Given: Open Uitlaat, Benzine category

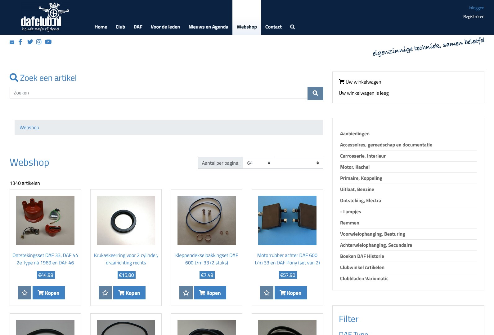Looking at the screenshot, I should point(357,189).
